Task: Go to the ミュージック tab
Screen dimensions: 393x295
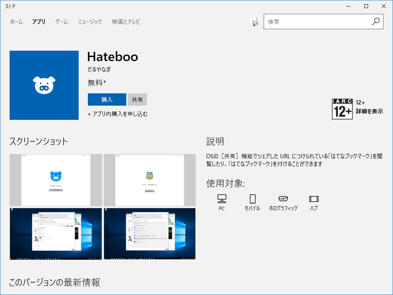Action: [x=90, y=22]
